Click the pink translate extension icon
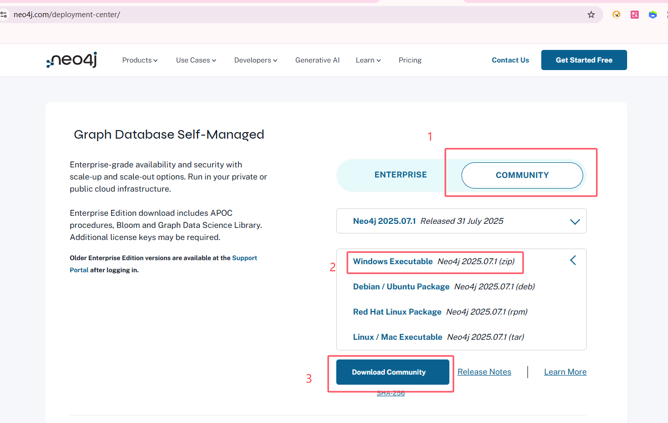 [635, 15]
